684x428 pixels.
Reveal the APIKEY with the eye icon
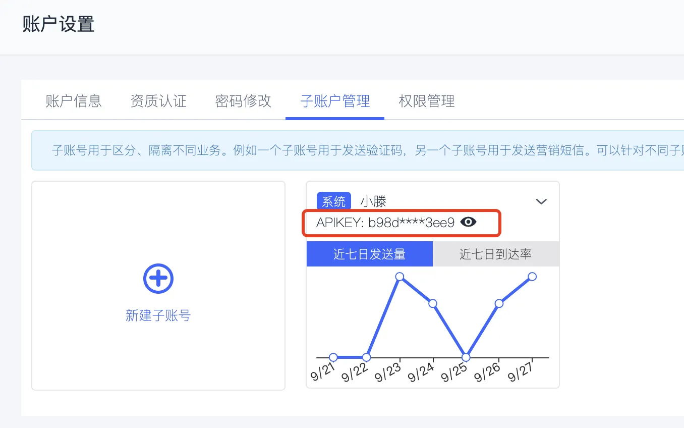click(469, 222)
